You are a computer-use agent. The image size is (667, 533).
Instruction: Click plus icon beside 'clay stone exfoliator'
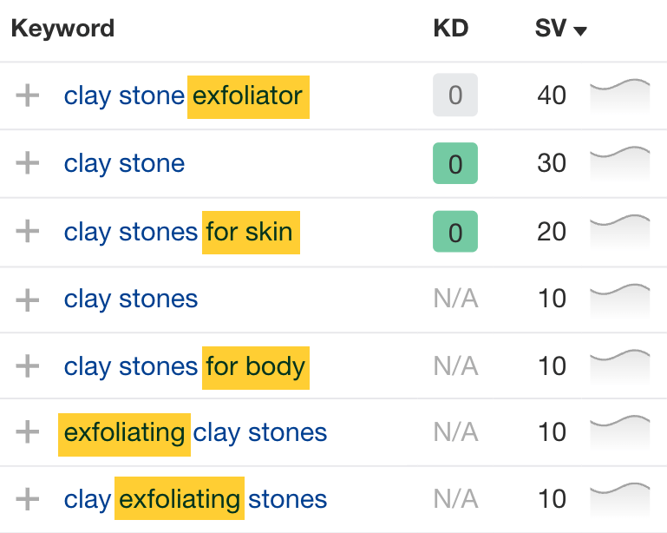28,95
